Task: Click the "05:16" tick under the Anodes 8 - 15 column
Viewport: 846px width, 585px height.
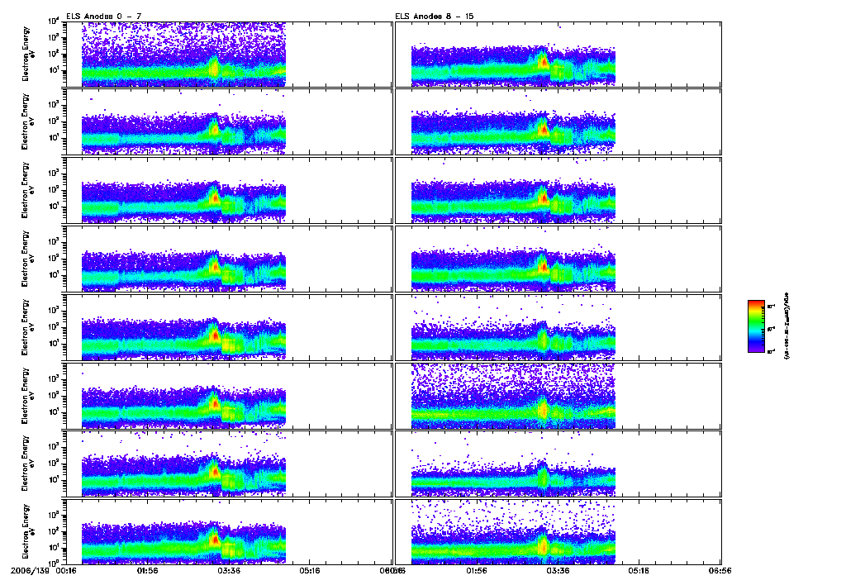Action: pyautogui.click(x=639, y=570)
